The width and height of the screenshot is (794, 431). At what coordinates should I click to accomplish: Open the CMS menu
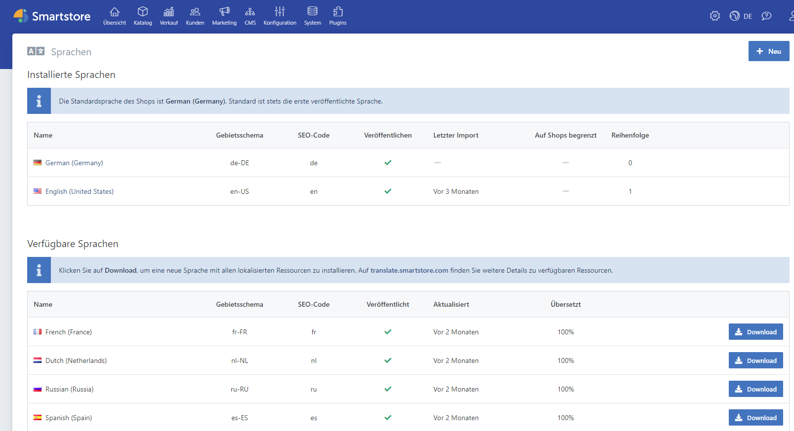[x=250, y=16]
